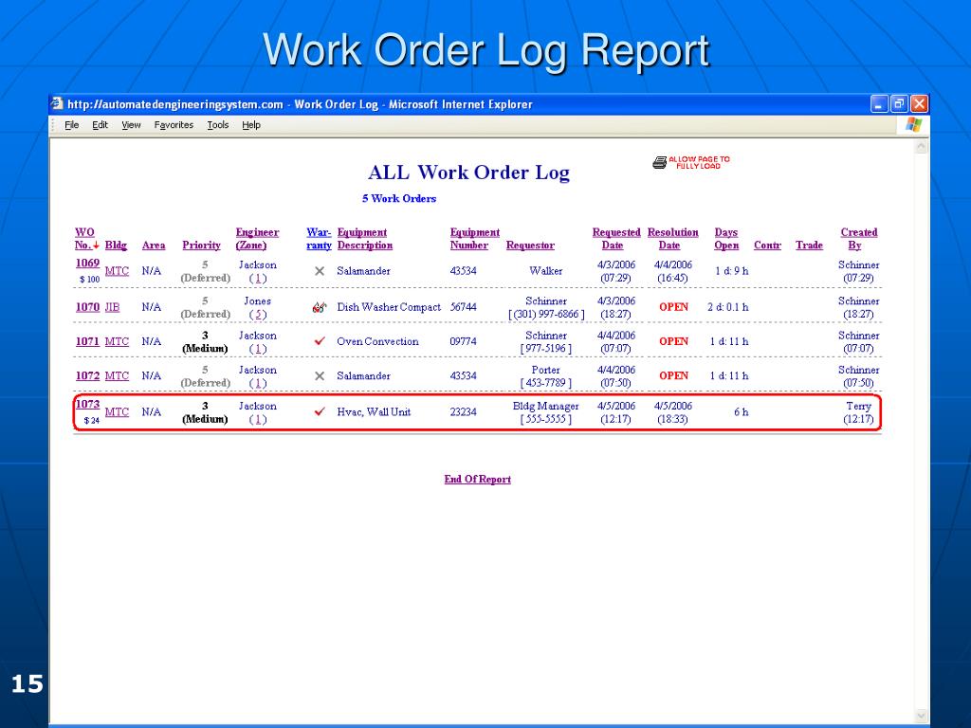Image resolution: width=971 pixels, height=728 pixels.
Task: Sort by Equipment Description header
Action: click(365, 239)
